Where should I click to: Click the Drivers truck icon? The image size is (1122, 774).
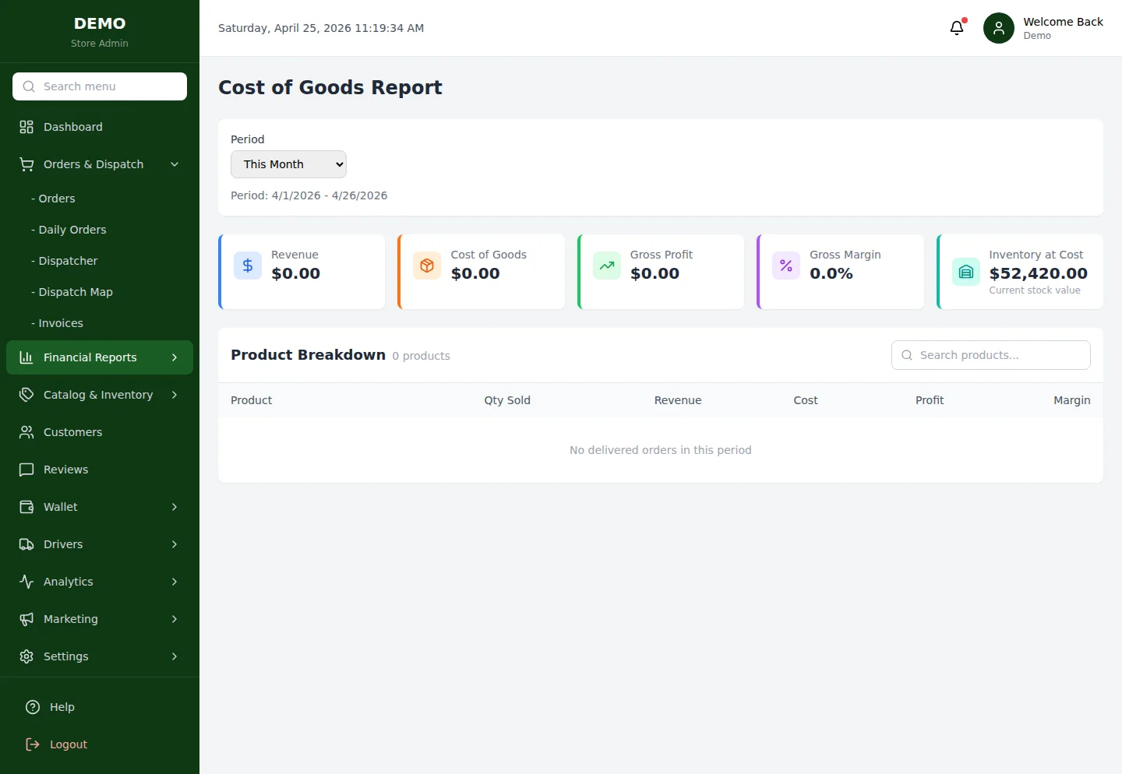(x=26, y=544)
